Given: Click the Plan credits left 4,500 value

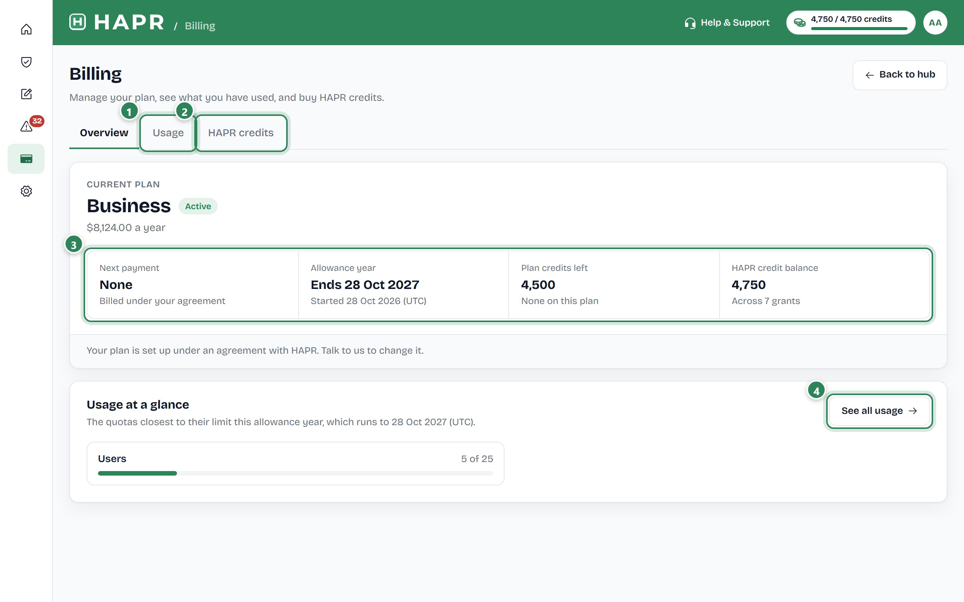Looking at the screenshot, I should coord(538,285).
